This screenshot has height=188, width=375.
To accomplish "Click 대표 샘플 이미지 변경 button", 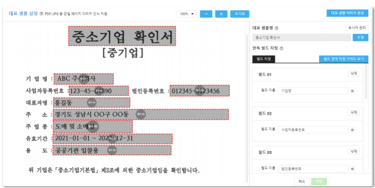I will point(347,13).
